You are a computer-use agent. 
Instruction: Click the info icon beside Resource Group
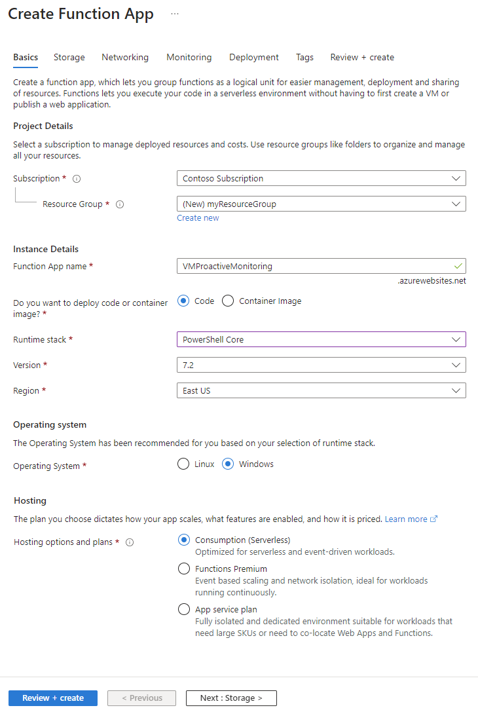coord(119,204)
